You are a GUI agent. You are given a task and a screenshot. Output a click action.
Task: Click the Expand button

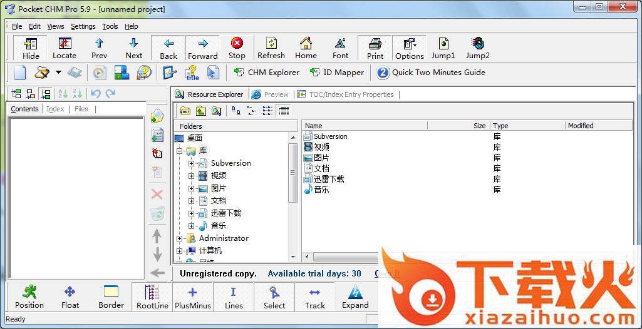[x=355, y=296]
